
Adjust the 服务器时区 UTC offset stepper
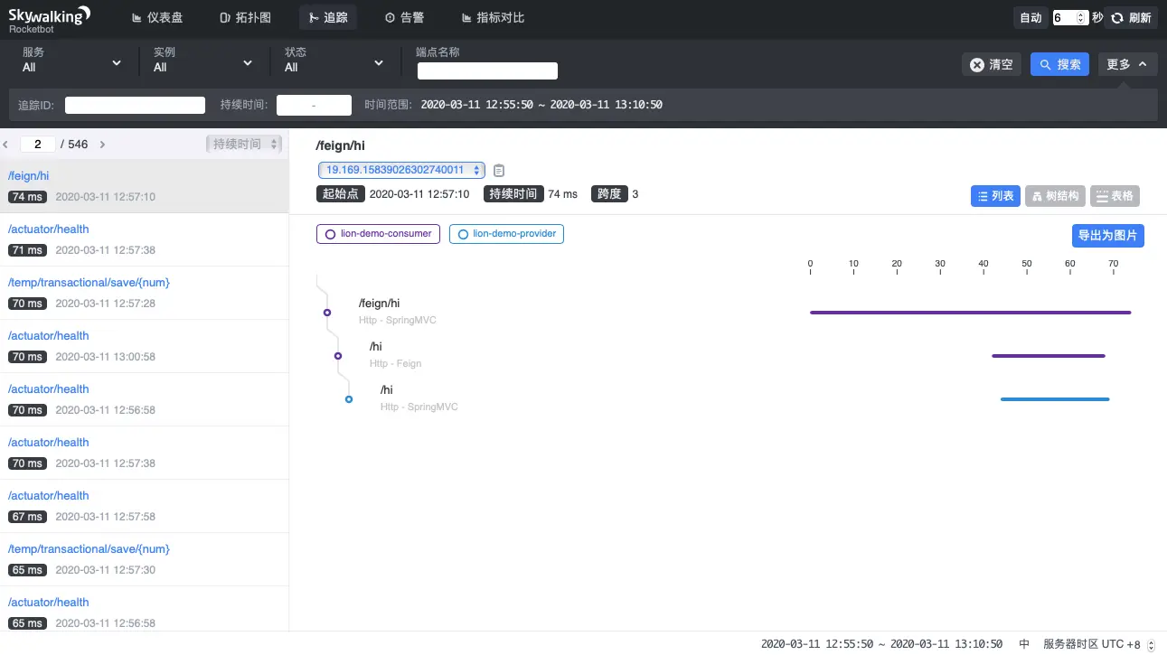click(x=1151, y=644)
